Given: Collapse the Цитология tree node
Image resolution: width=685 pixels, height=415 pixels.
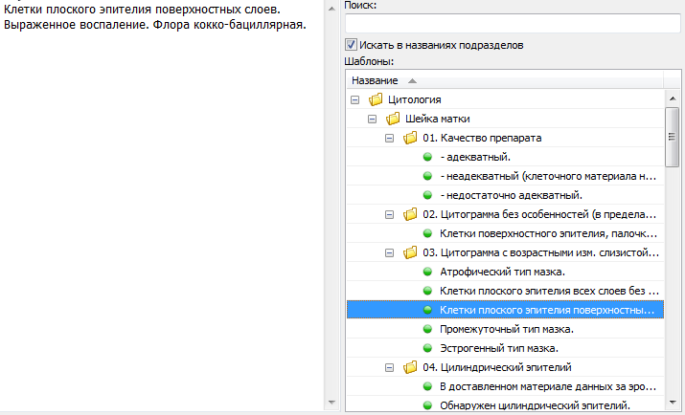Looking at the screenshot, I should (355, 99).
